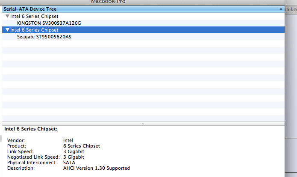This screenshot has height=177, width=297.
Task: Click the SATA interconnect value
Action: point(69,162)
